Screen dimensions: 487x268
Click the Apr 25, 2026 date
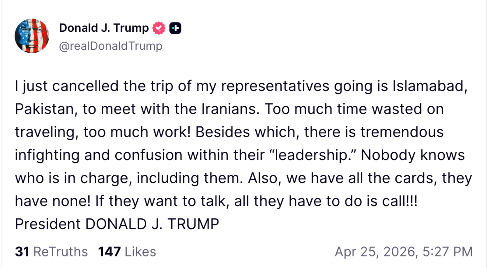pyautogui.click(x=375, y=252)
